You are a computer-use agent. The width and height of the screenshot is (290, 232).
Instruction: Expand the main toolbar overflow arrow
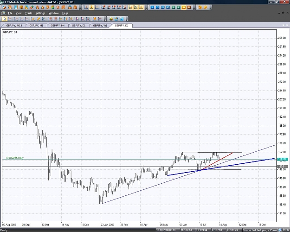coord(80,8)
